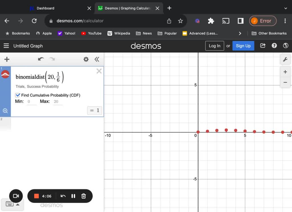Click the Log In button
Screen dimensions: 292x212
(x=214, y=46)
